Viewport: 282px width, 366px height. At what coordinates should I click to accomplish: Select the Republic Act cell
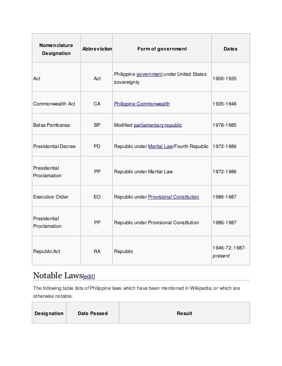pyautogui.click(x=56, y=251)
